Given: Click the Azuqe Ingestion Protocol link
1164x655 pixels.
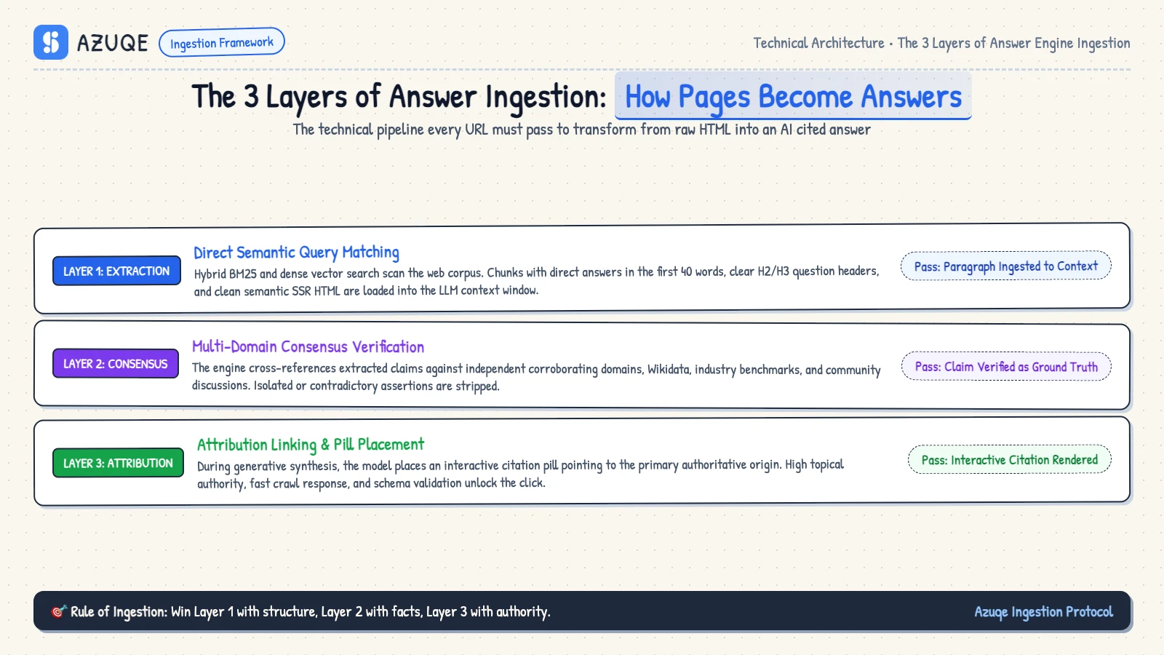Looking at the screenshot, I should pos(1043,611).
